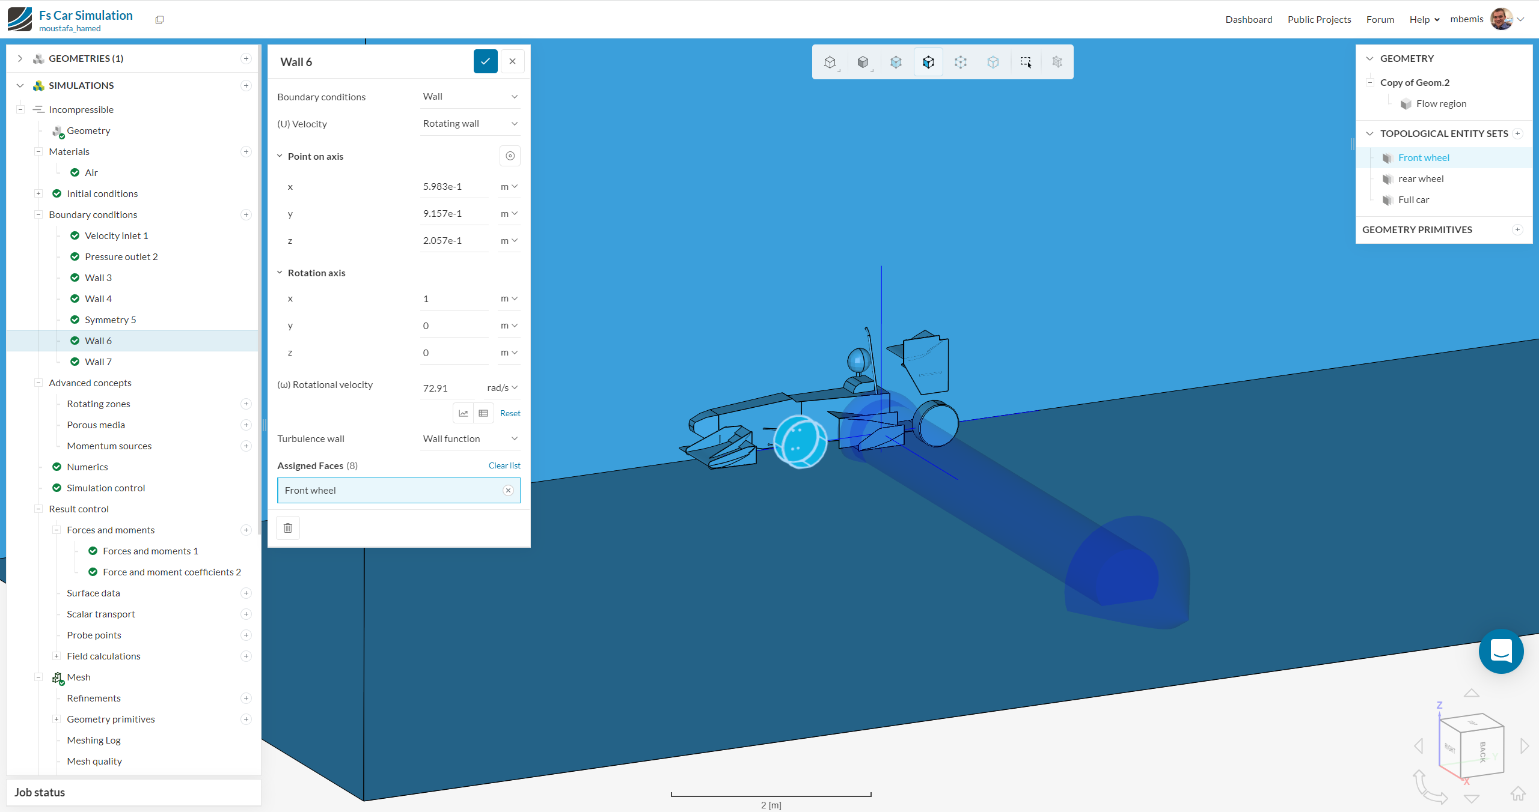Activate the box selection tool
1539x812 pixels.
click(1026, 62)
